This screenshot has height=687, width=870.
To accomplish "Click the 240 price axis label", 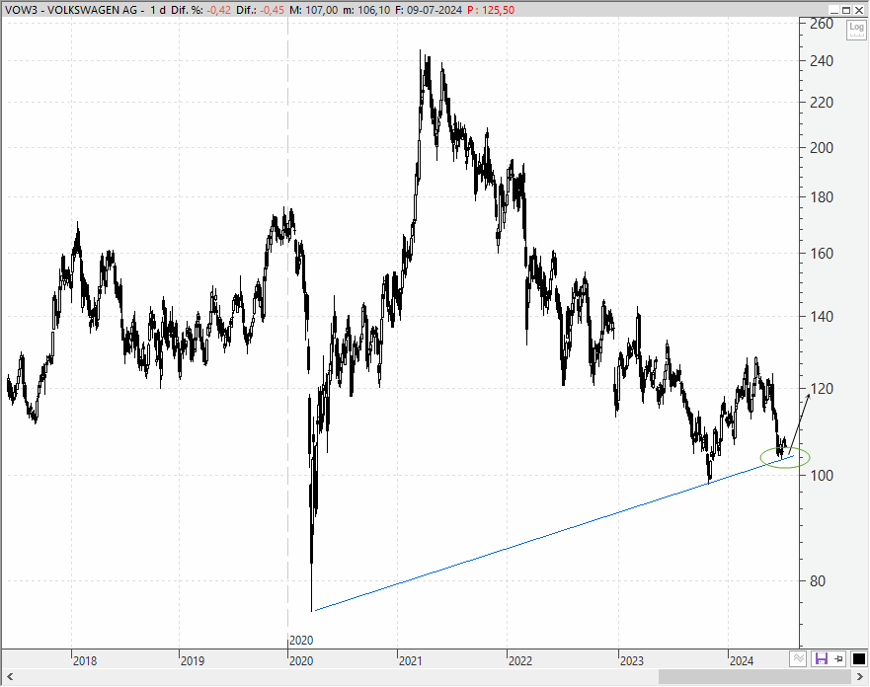I will [822, 61].
